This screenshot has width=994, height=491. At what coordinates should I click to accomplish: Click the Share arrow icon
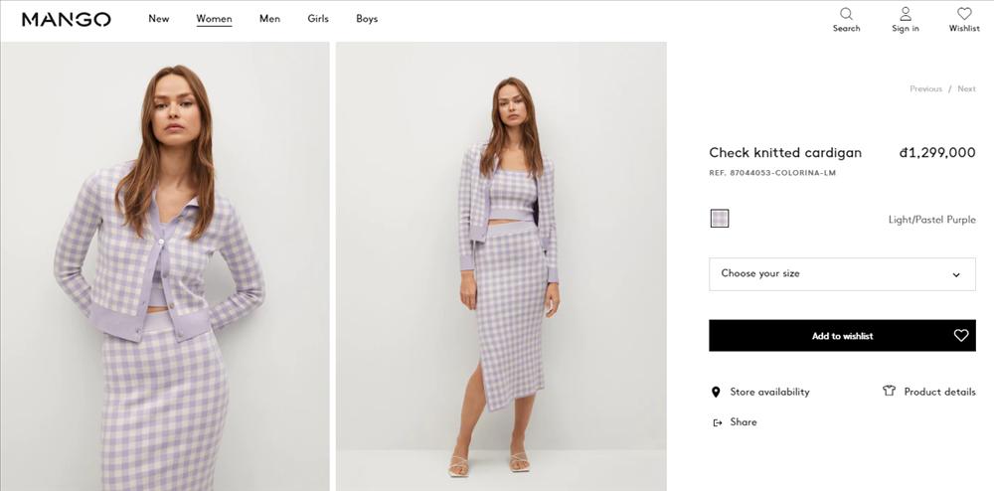pyautogui.click(x=718, y=422)
